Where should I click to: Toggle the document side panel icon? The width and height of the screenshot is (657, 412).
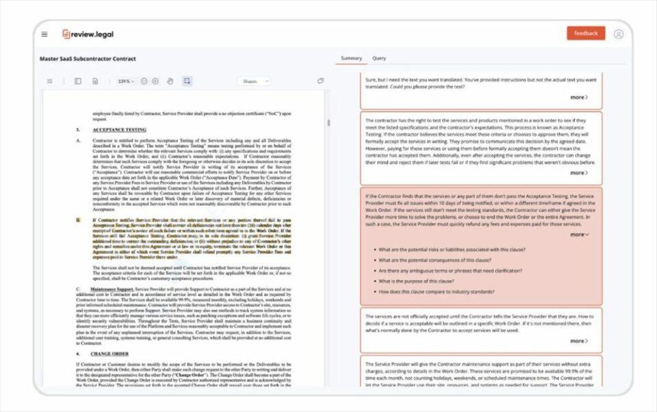point(78,81)
